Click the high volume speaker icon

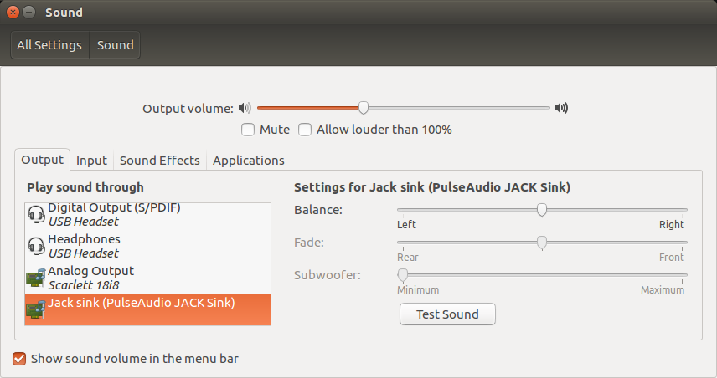(561, 108)
